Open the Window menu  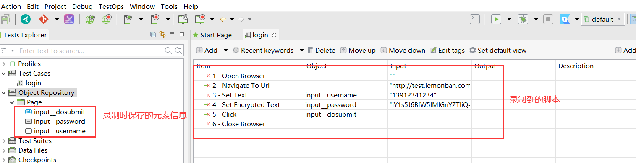click(142, 6)
